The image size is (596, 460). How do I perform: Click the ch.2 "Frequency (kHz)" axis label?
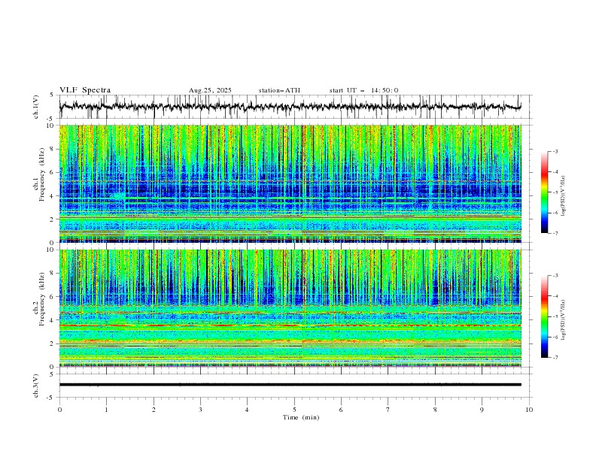point(41,298)
